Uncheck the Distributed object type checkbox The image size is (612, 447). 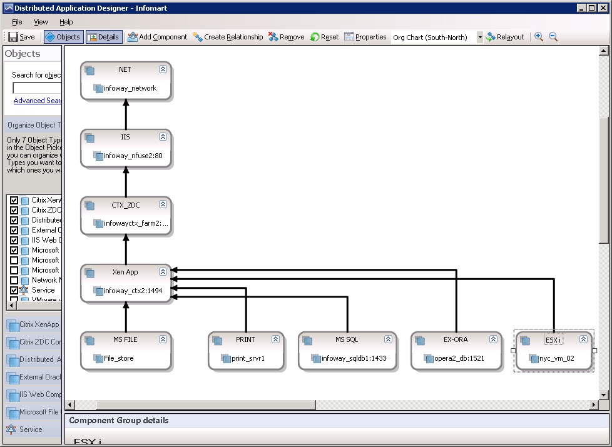point(14,221)
